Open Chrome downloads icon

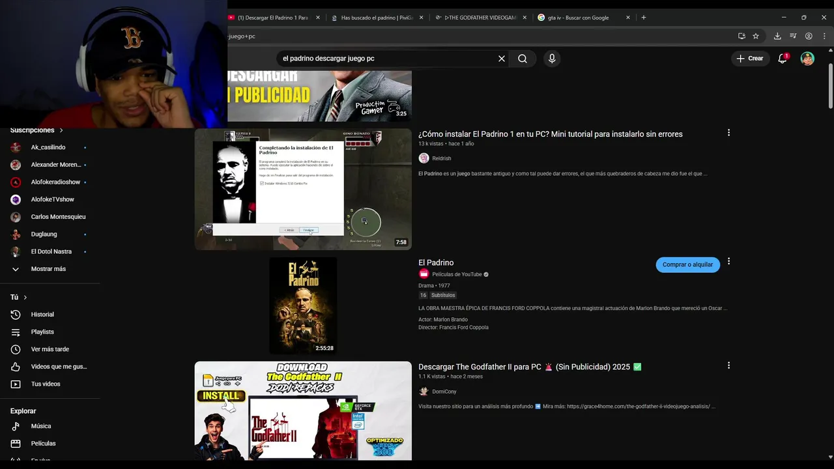click(777, 36)
